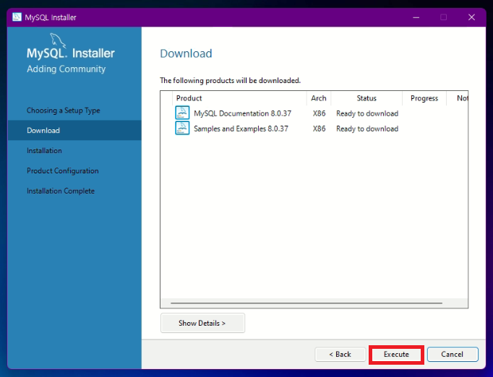
Task: Click the Progress column header
Action: (x=424, y=98)
